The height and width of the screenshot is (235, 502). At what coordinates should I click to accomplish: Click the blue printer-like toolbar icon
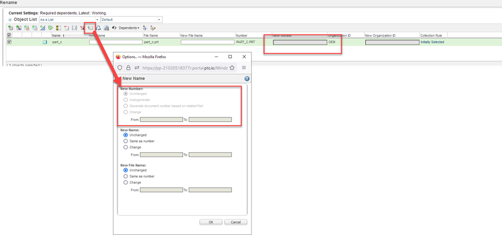point(106,28)
